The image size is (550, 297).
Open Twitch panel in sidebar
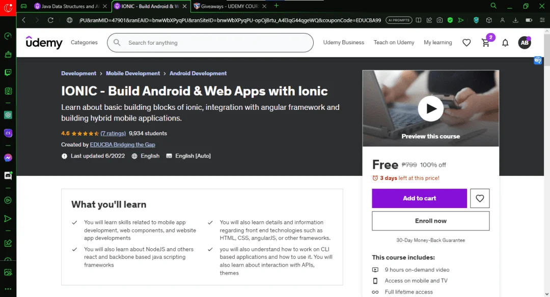click(8, 73)
